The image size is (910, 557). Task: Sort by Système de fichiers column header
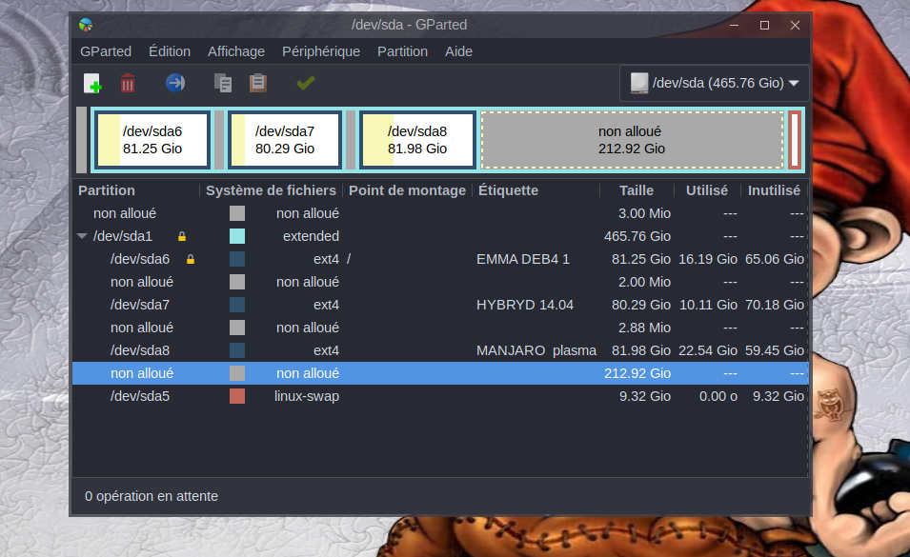[x=271, y=190]
